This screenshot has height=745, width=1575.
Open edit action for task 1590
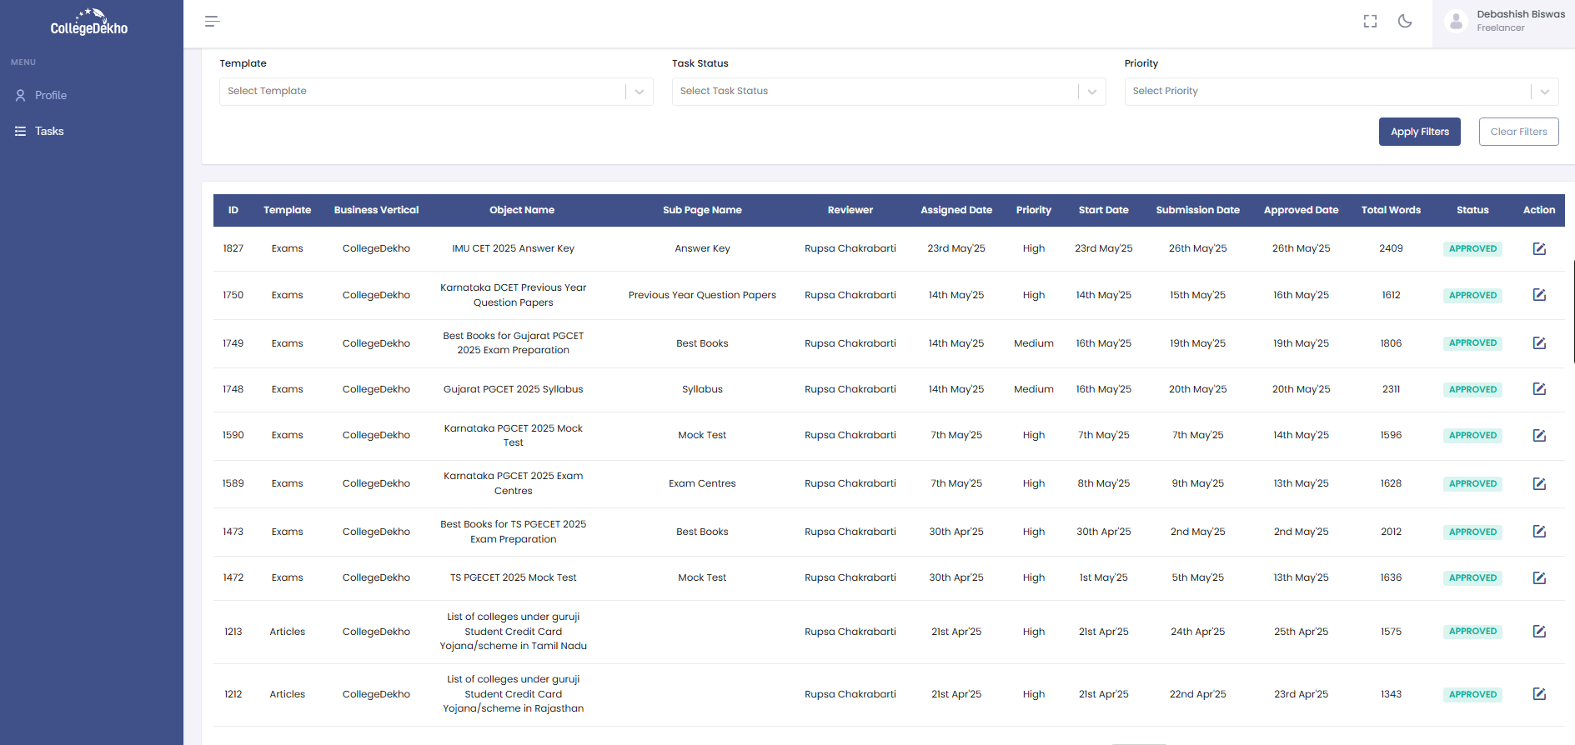pyautogui.click(x=1539, y=436)
